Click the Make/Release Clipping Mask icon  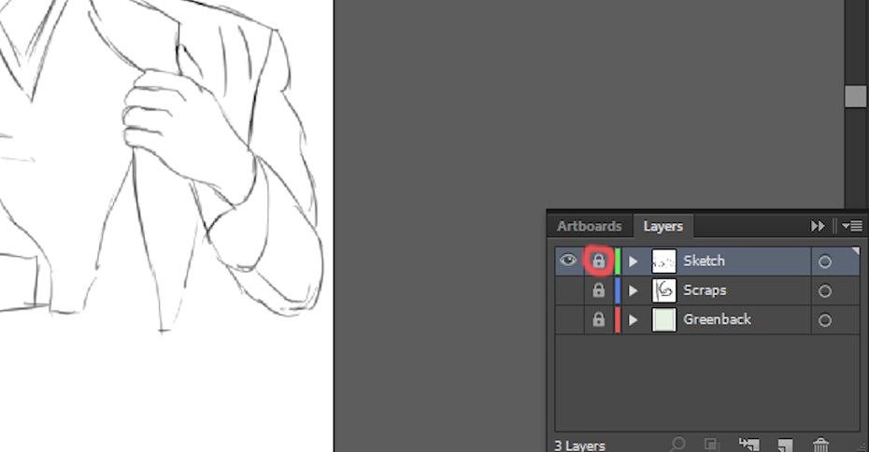coord(712,445)
